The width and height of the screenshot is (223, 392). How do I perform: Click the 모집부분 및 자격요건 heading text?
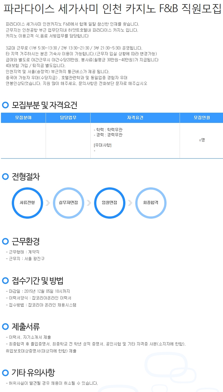point(44,105)
